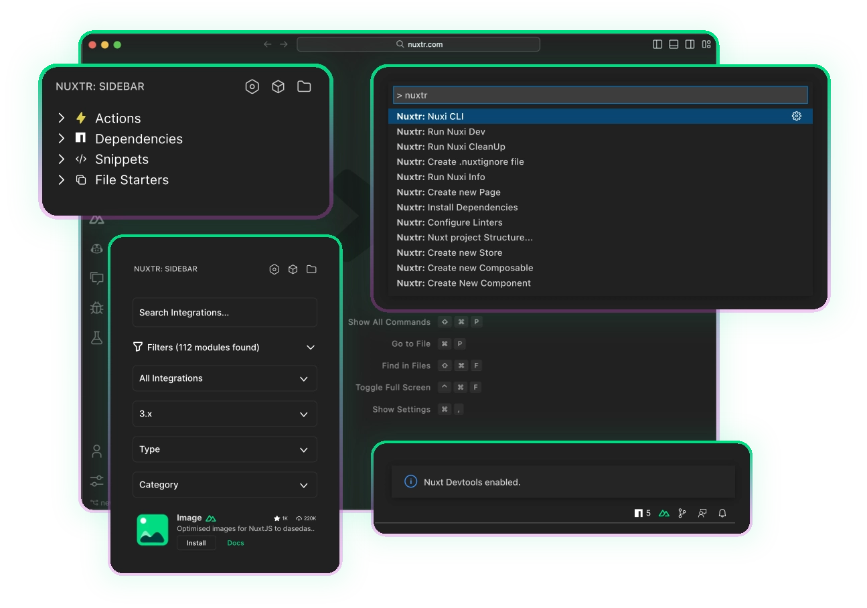Click the Install button for Image module
Screen dimensions: 867x608
pyautogui.click(x=196, y=542)
